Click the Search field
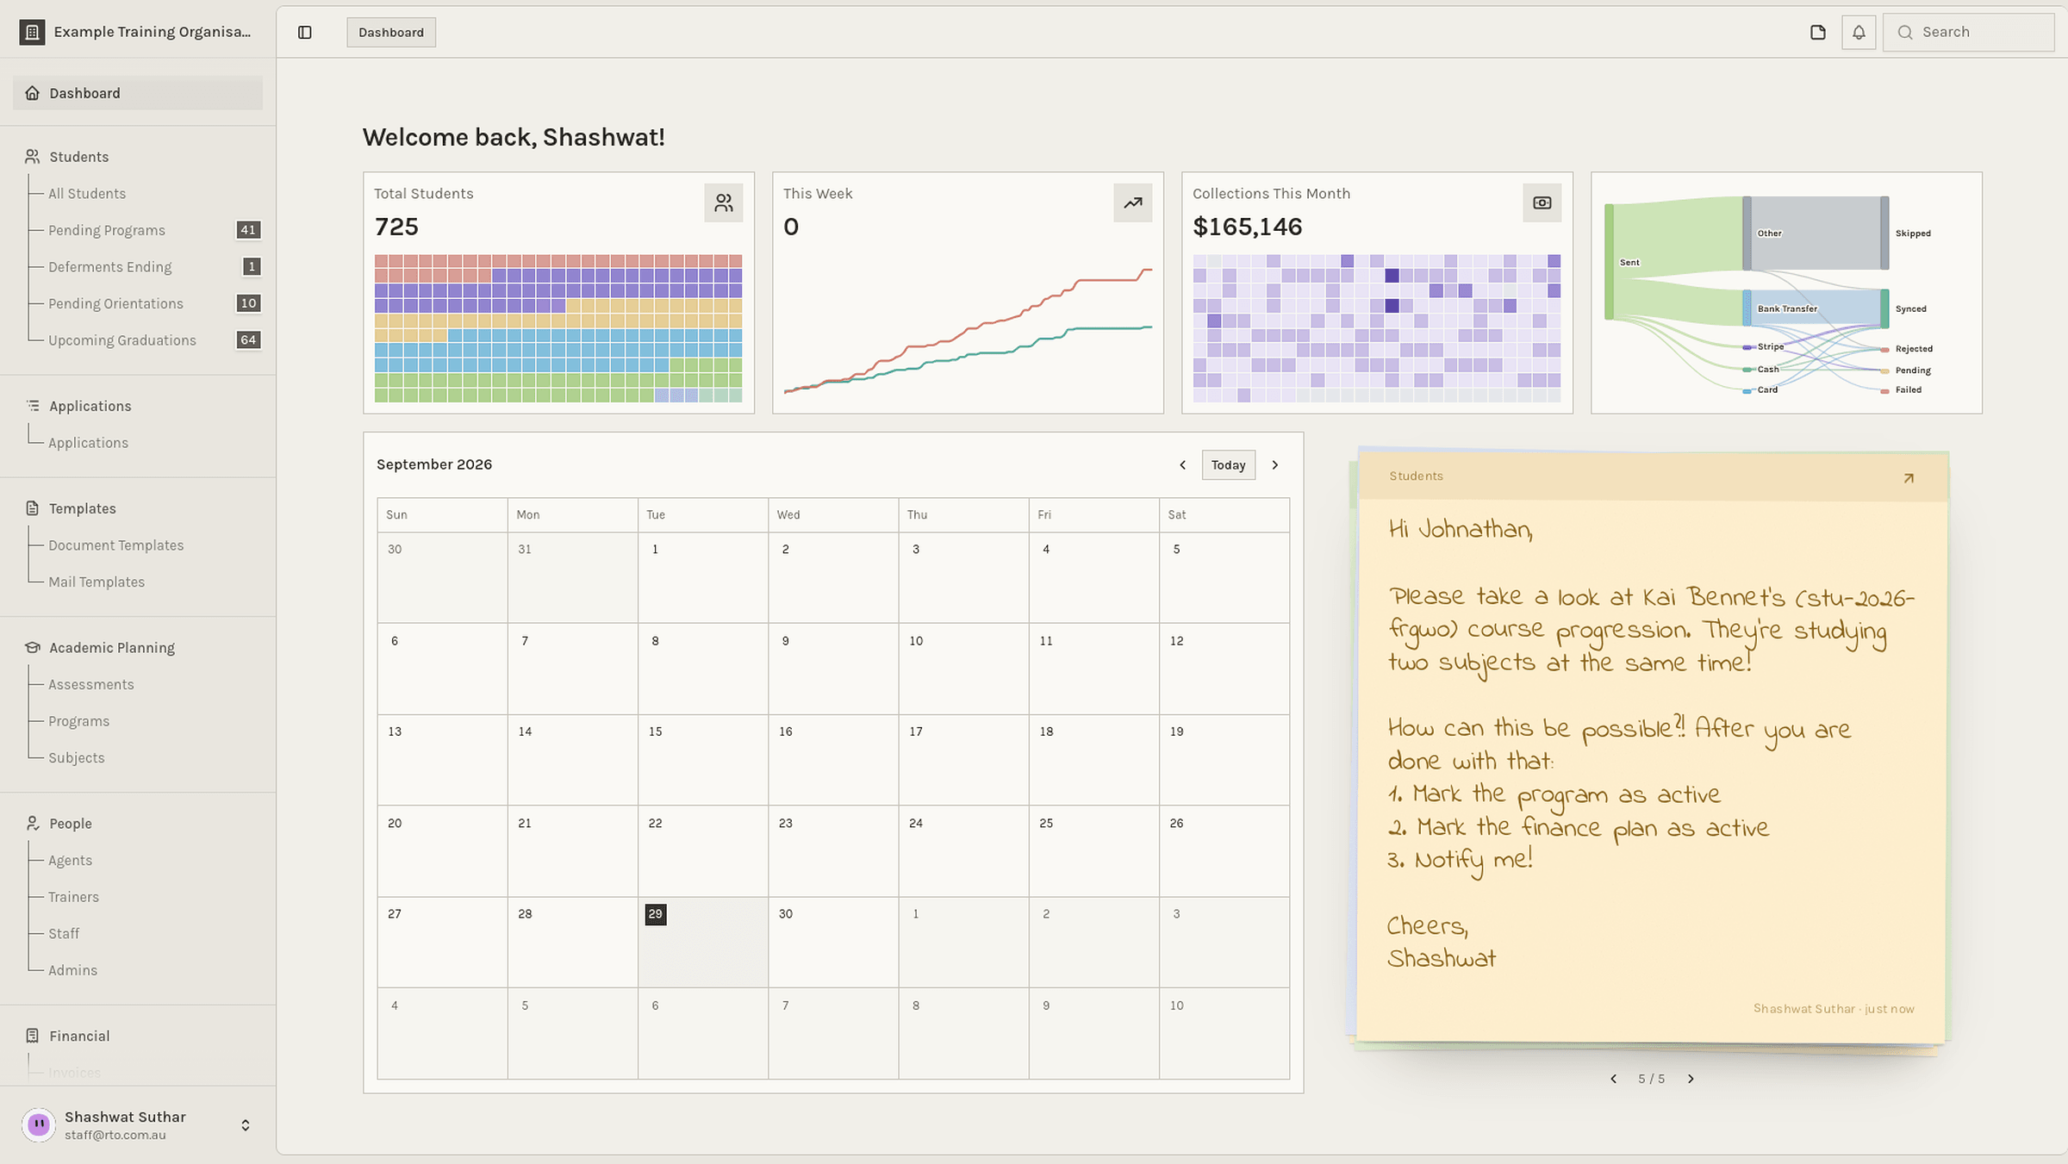 click(1968, 32)
